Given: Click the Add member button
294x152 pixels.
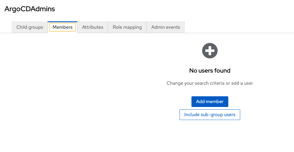Looking at the screenshot, I should click(x=210, y=102).
